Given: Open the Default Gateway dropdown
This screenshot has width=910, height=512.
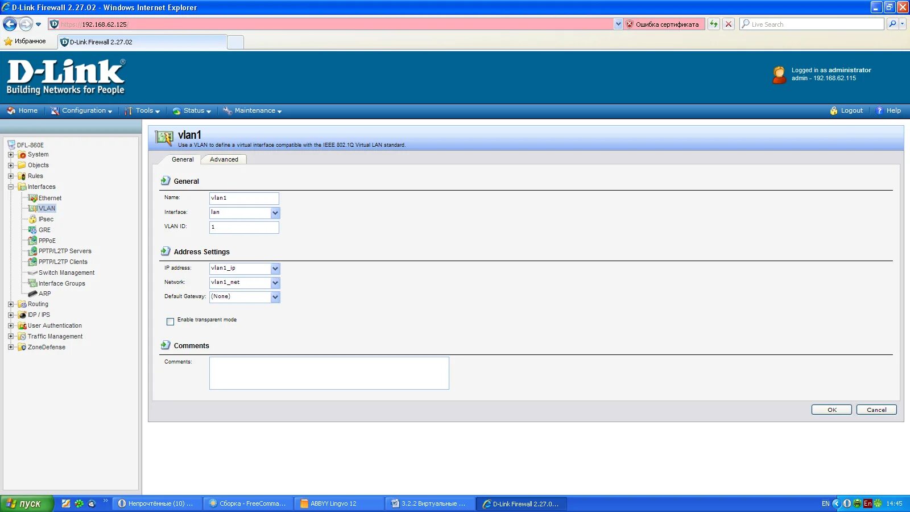Looking at the screenshot, I should click(275, 297).
